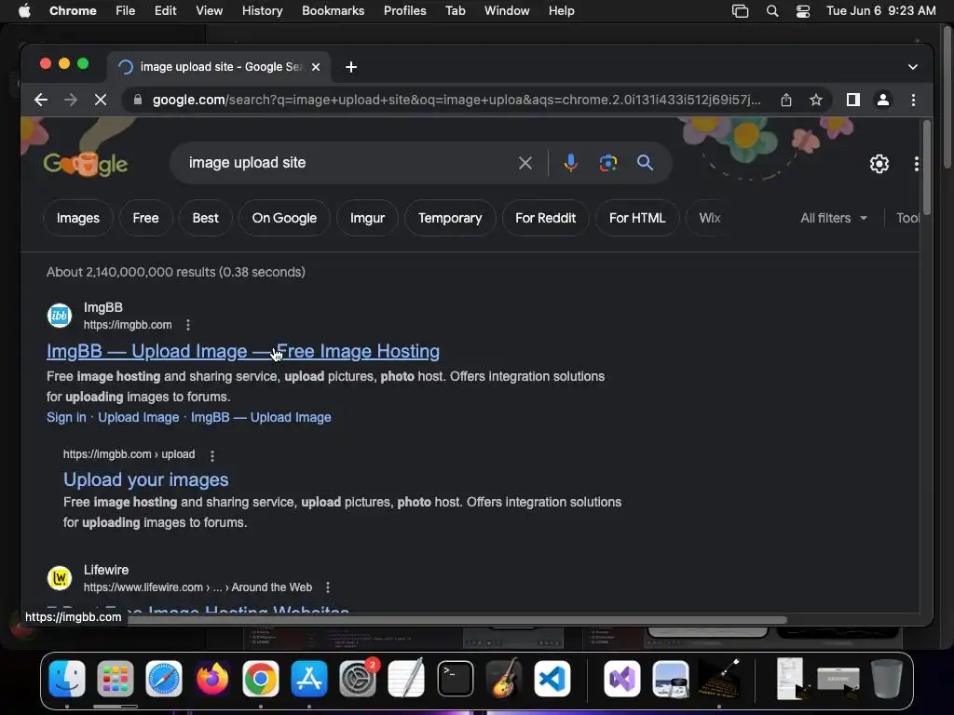Close the 'image upload site' tab
This screenshot has height=715, width=954.
316,67
